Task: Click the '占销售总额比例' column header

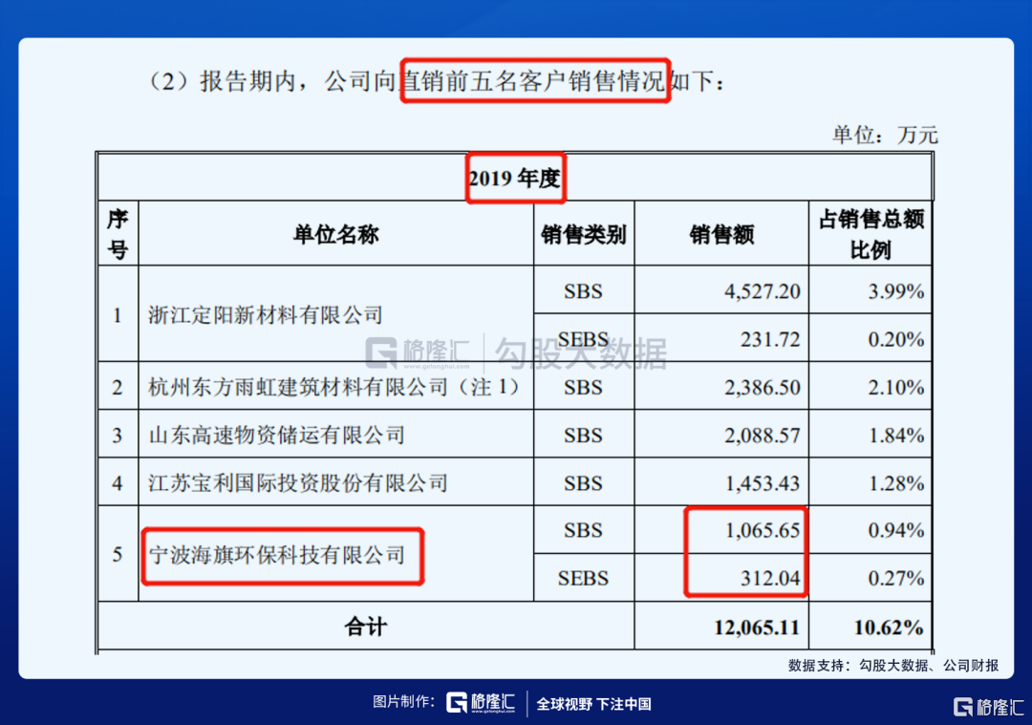Action: click(x=871, y=234)
